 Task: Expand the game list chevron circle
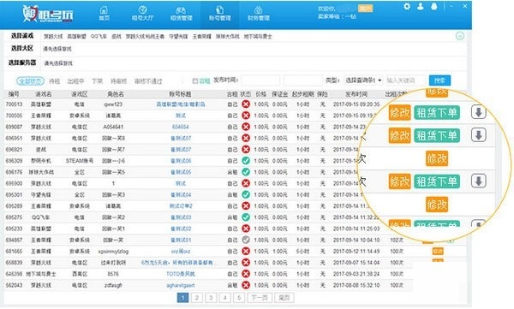pos(460,36)
